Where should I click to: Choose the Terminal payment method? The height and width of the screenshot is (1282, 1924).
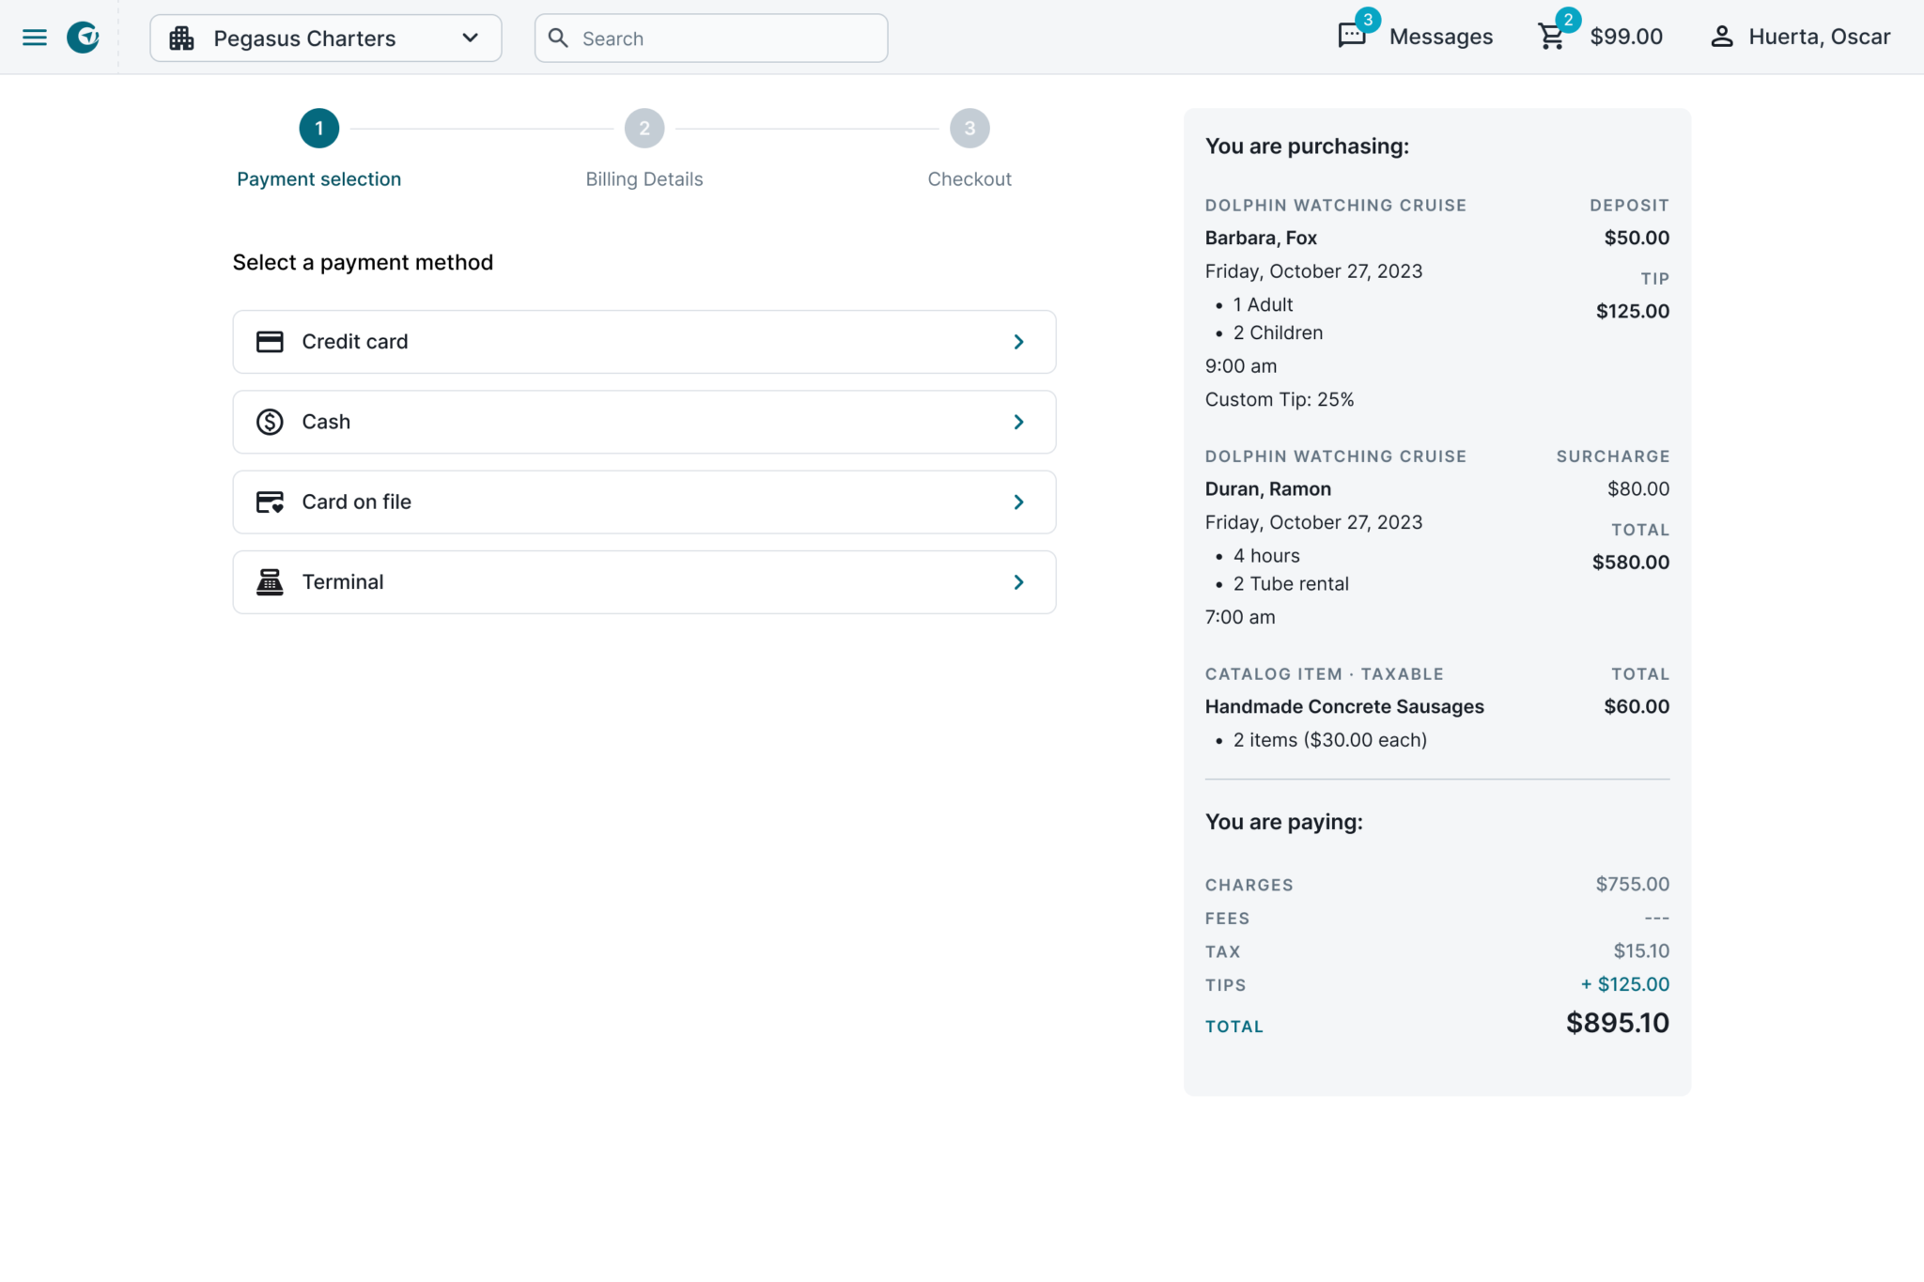(x=644, y=581)
